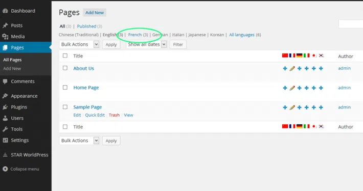The height and width of the screenshot is (191, 363).
Task: Click Japanese flag in bottom table footer
Action: pyautogui.click(x=314, y=126)
